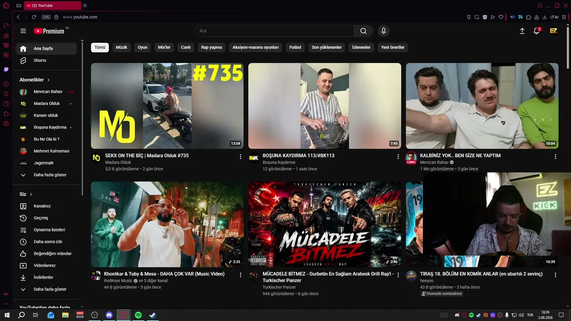Open the YouTube notifications bell
The image size is (571, 321).
(537, 31)
